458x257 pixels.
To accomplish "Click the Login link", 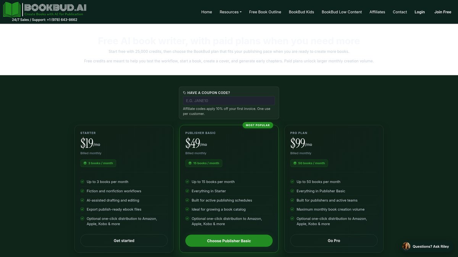I will [x=419, y=12].
